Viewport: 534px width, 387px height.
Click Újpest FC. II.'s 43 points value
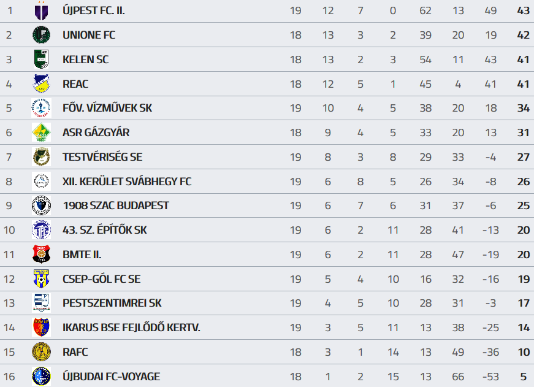point(523,10)
